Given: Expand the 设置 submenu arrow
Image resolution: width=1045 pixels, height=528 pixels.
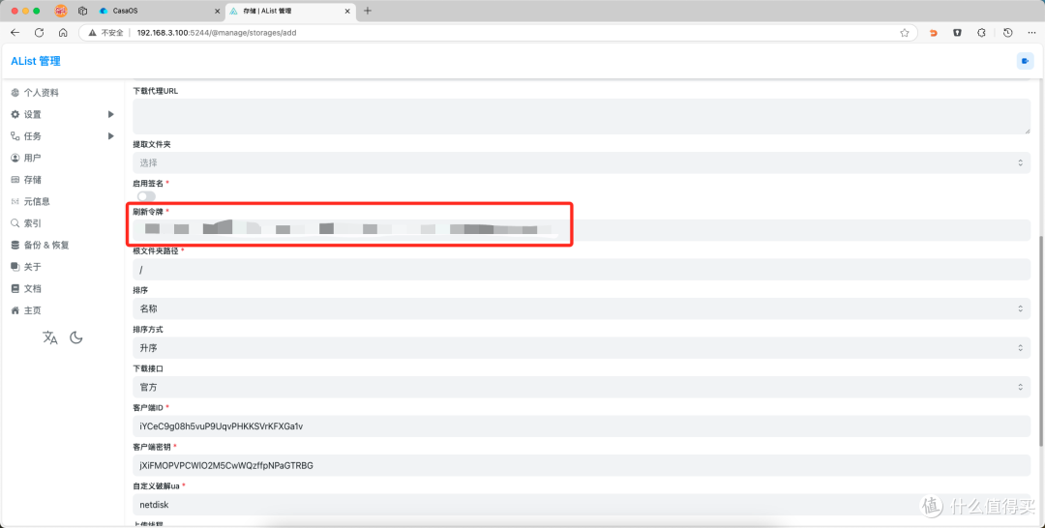Looking at the screenshot, I should [110, 114].
